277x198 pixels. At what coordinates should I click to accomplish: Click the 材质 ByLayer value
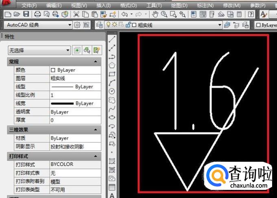pyautogui.click(x=75, y=138)
